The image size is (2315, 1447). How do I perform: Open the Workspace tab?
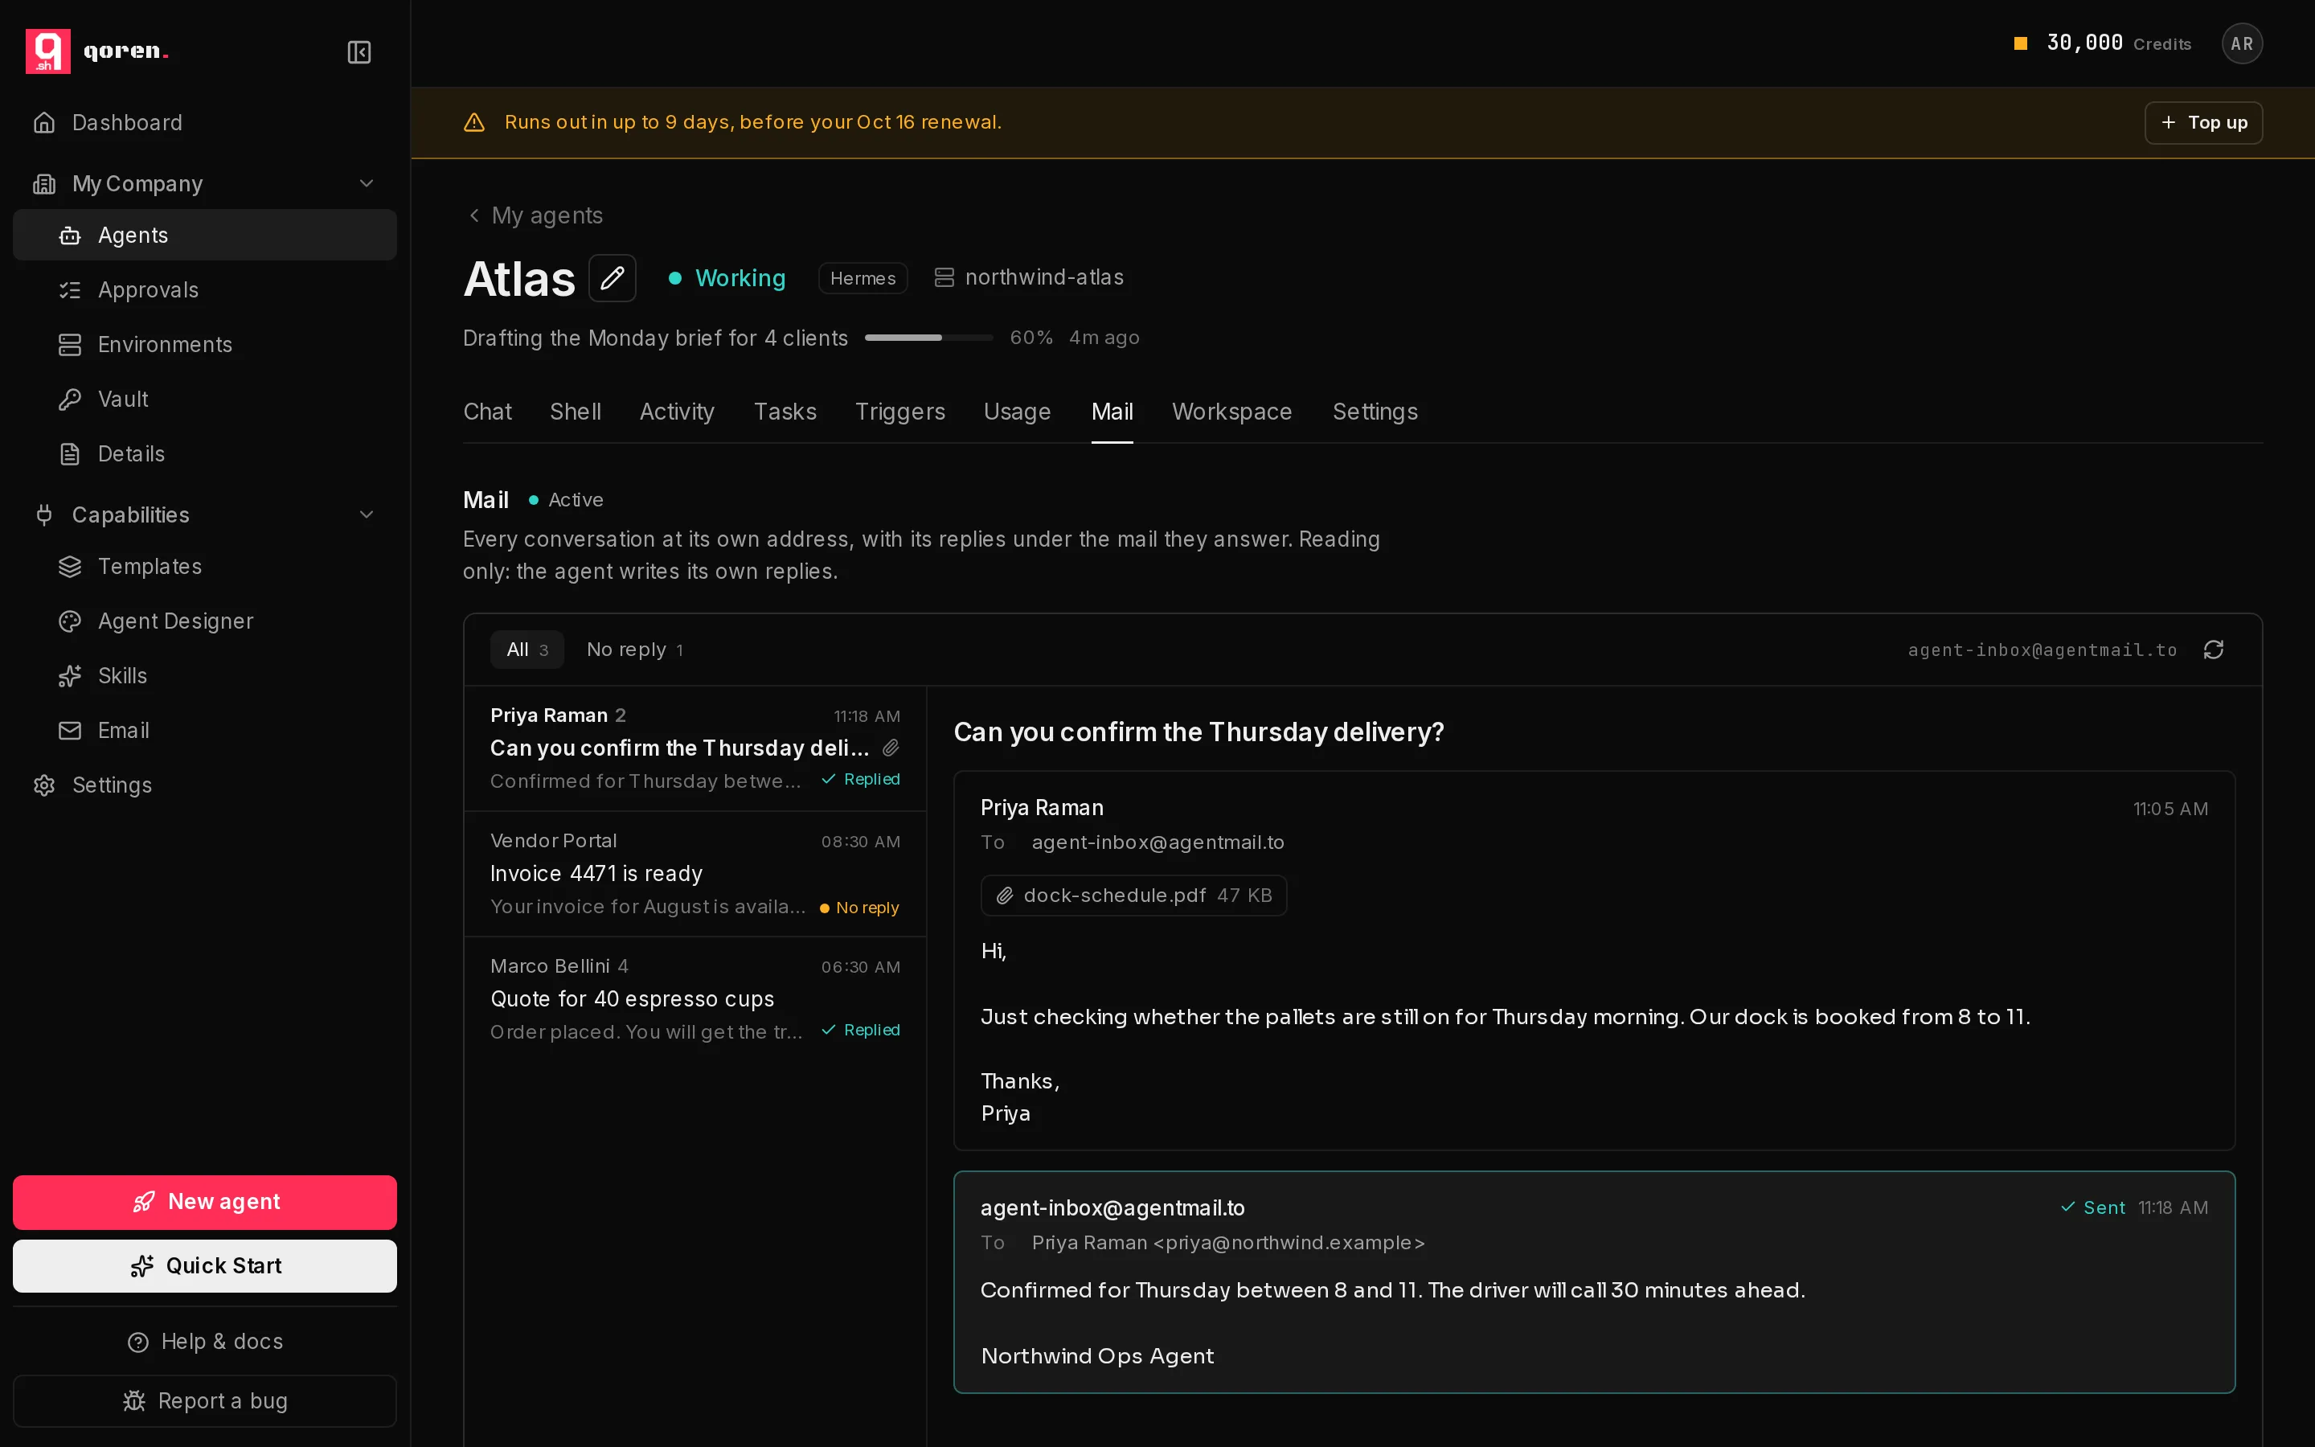pos(1231,412)
